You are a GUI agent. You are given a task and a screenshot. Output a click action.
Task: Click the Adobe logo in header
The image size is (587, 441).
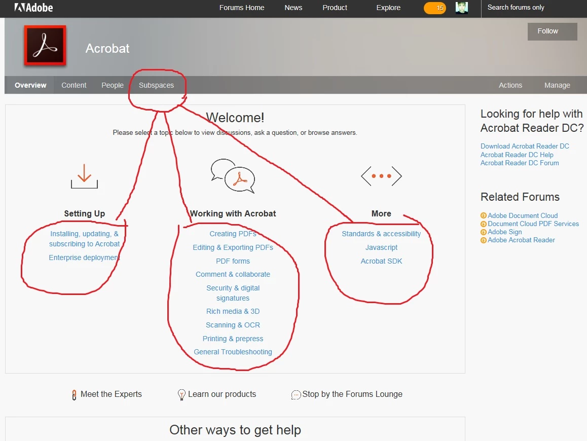pyautogui.click(x=33, y=8)
